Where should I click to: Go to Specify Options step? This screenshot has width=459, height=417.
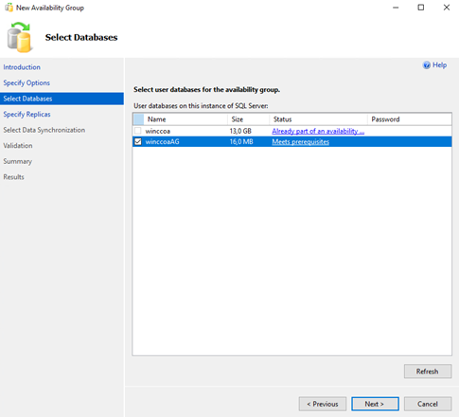(x=26, y=82)
